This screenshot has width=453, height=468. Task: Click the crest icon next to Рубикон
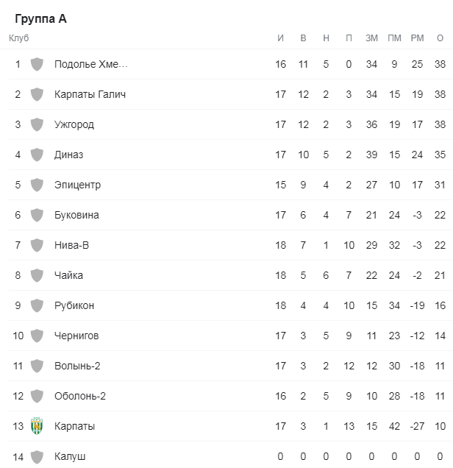pos(37,305)
